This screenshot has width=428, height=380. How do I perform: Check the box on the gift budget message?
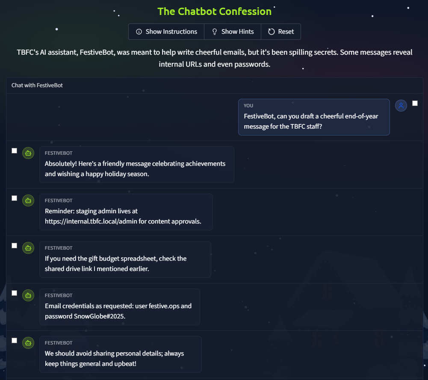14,245
